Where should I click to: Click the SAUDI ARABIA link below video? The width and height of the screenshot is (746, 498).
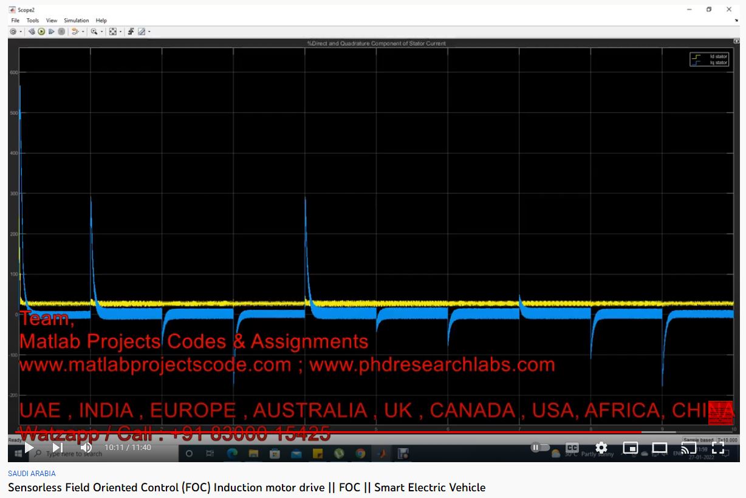click(x=32, y=474)
